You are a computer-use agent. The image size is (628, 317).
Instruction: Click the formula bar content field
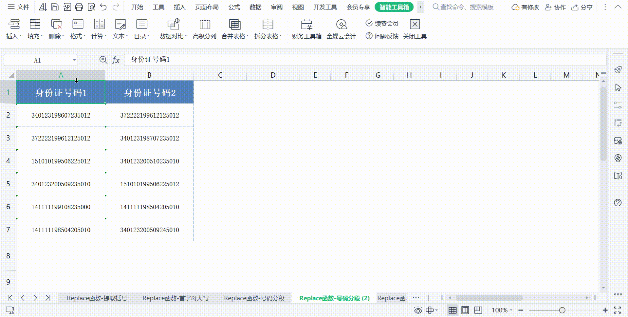coord(365,60)
